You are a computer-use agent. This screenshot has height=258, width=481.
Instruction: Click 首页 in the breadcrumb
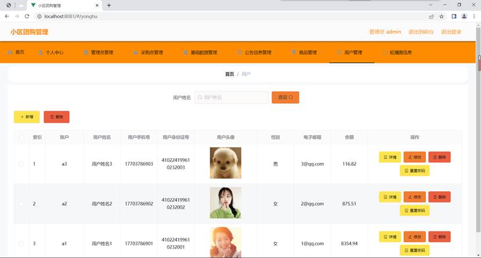tap(229, 74)
